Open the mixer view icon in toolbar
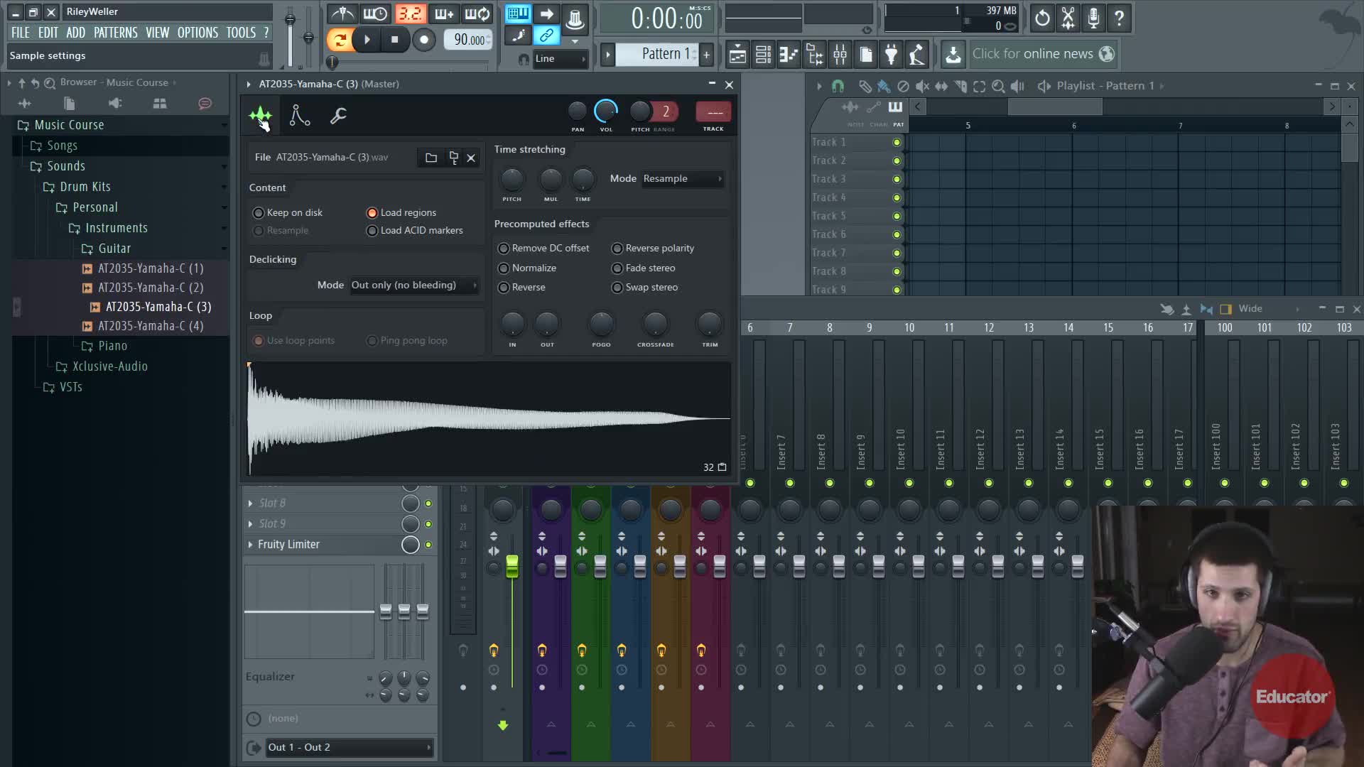 pos(840,54)
